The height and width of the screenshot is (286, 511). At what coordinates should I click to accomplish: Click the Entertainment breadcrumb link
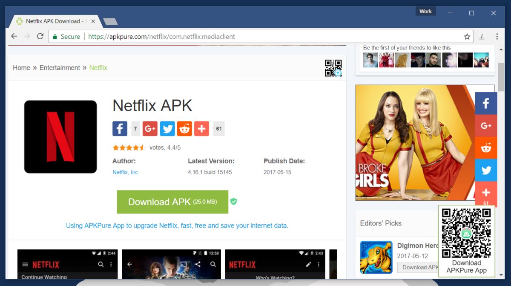point(60,68)
